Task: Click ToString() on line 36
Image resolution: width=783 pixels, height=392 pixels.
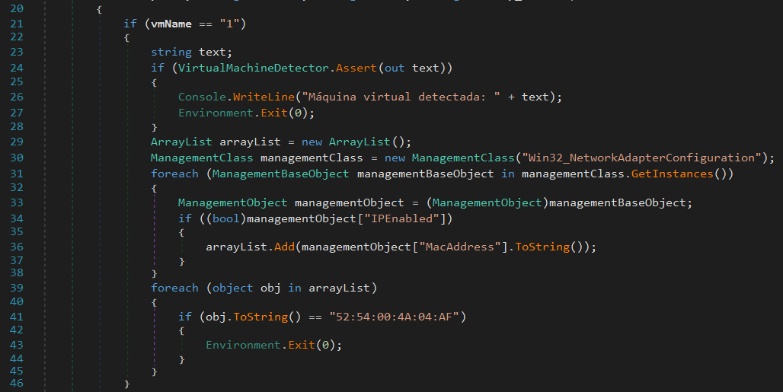Action: coord(549,247)
